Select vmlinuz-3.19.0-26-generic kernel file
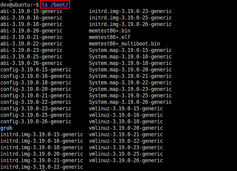 tap(126, 161)
